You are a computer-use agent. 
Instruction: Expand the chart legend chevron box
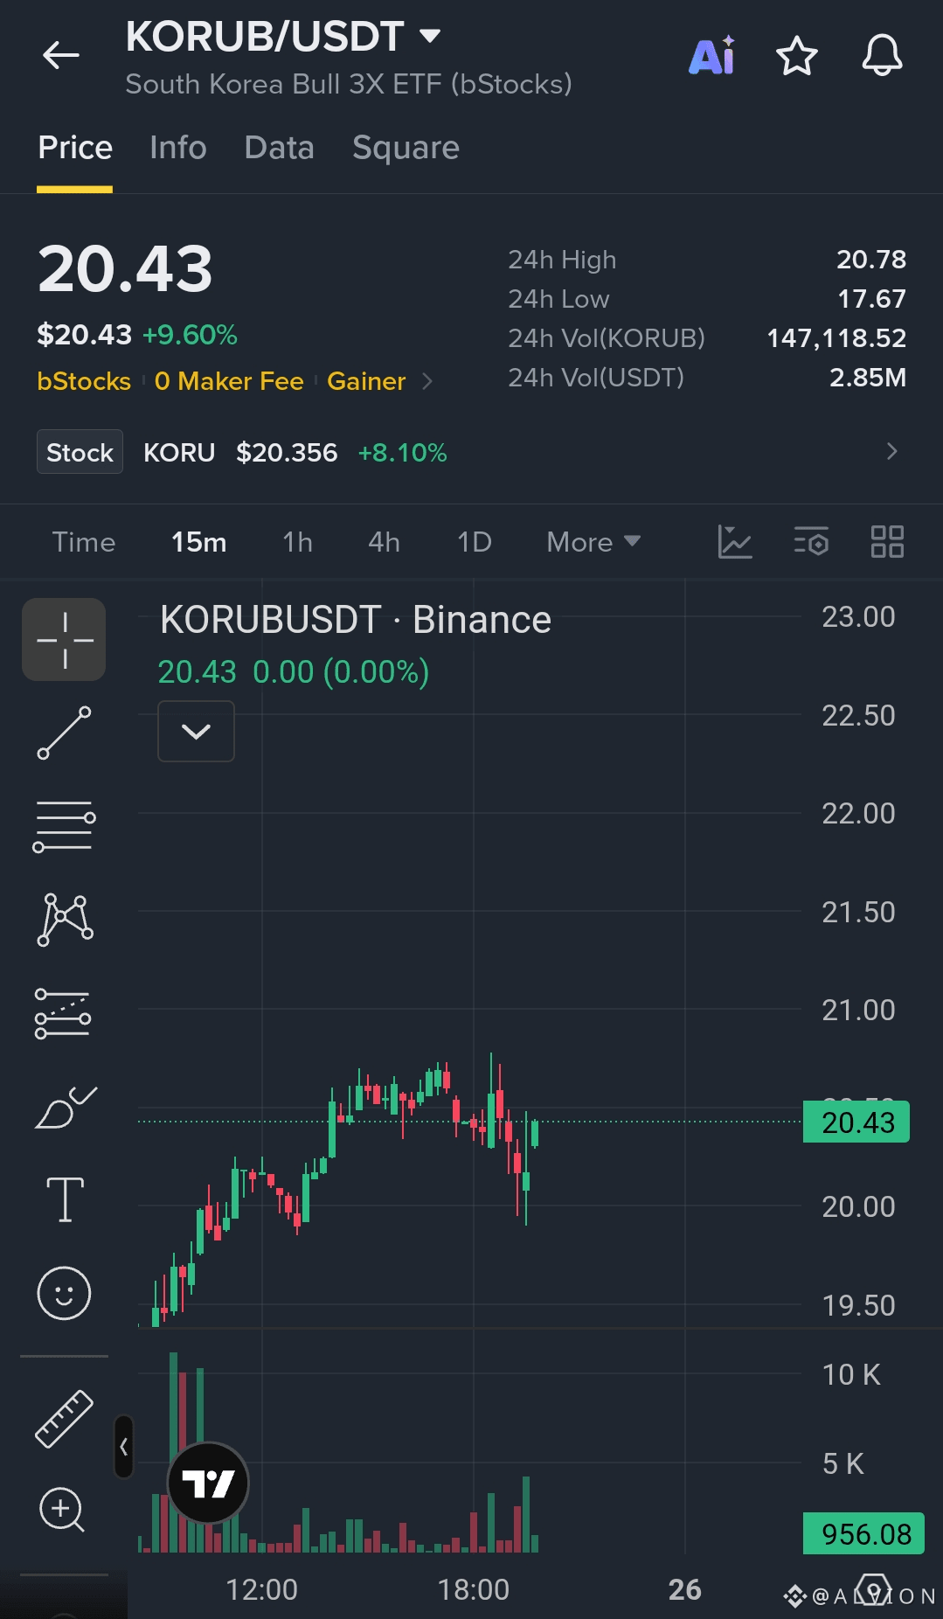(196, 731)
